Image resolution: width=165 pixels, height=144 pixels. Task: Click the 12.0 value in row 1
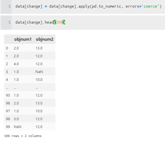pyautogui.click(x=39, y=56)
